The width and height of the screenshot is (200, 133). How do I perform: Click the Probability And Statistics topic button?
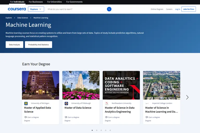(x=39, y=44)
